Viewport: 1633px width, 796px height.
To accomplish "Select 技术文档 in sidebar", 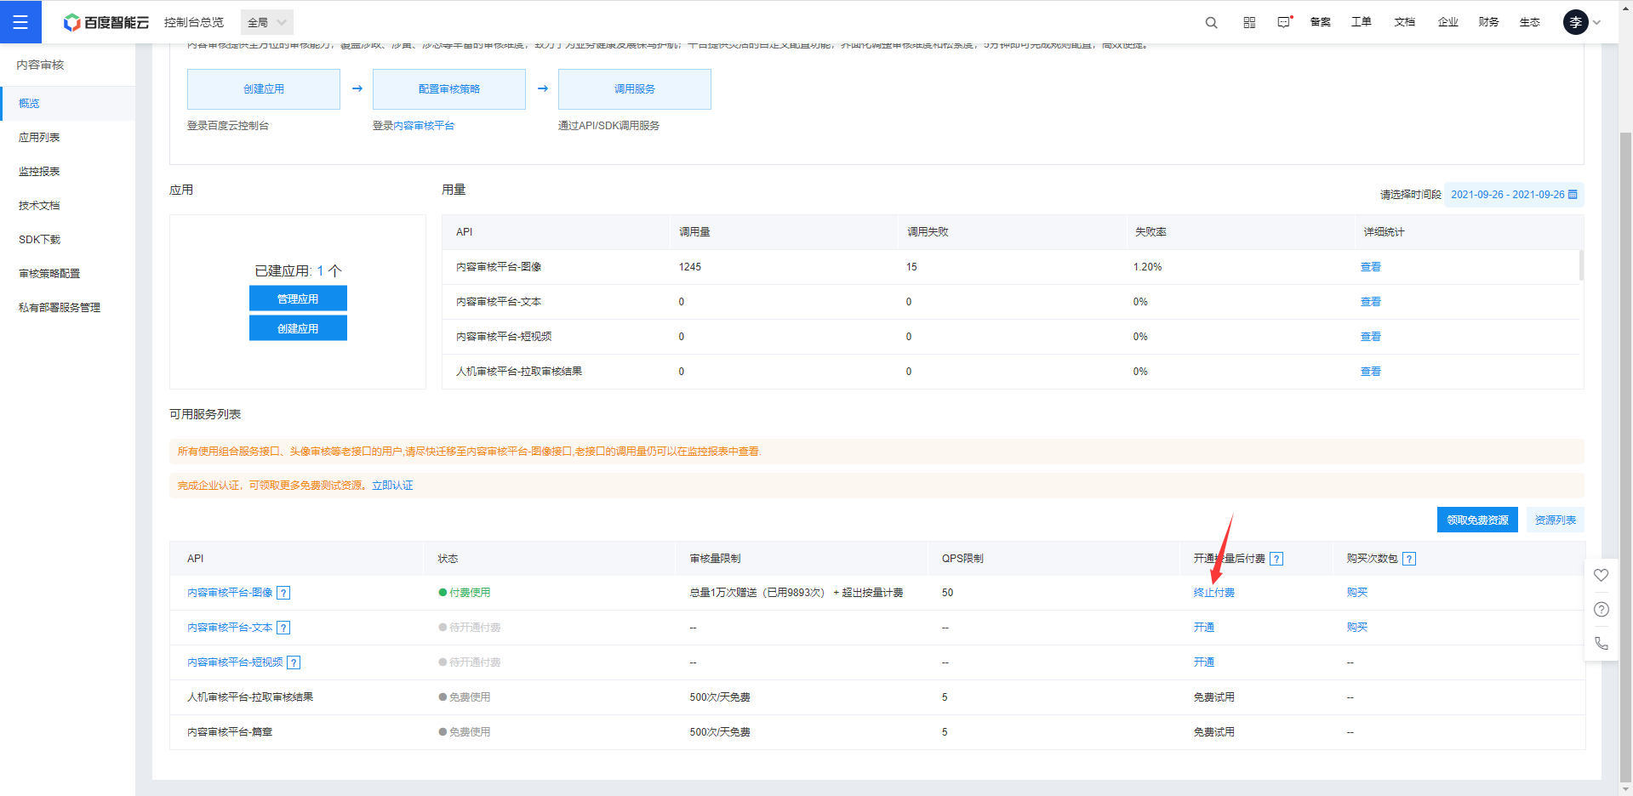I will 68,206.
